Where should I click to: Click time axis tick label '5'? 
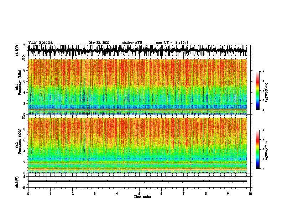pyautogui.click(x=139, y=194)
